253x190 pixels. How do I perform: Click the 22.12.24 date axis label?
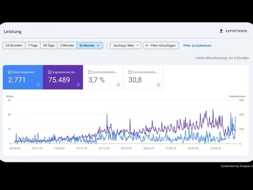[x=104, y=148]
